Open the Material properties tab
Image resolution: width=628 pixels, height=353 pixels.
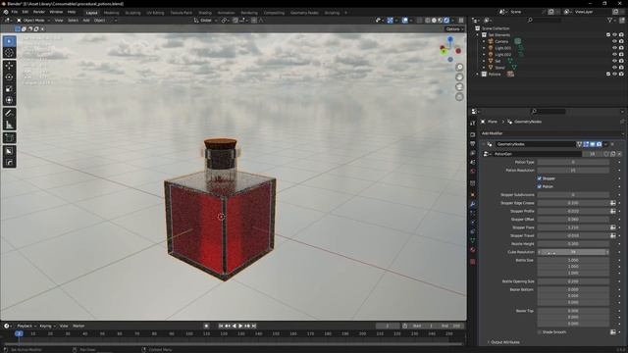tap(473, 250)
